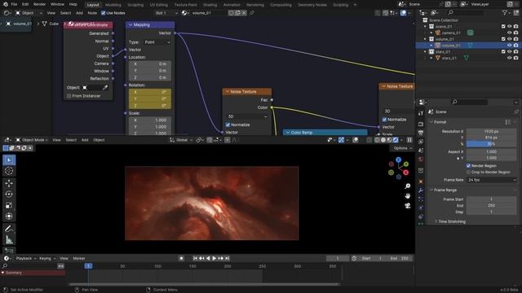Hide stars_01 object in the viewport
Screen dimensions: 522x293
509,58
